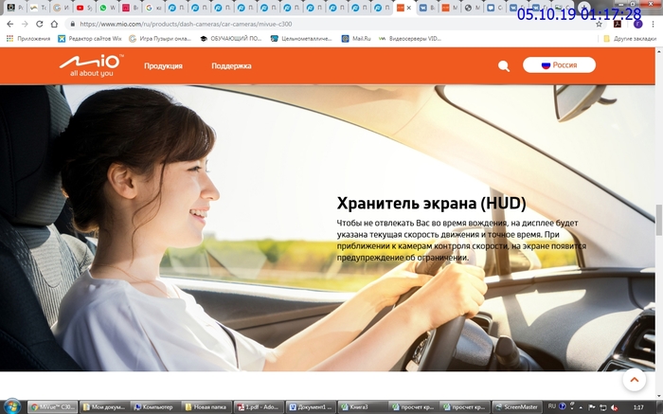
Task: Reload the page with the browser refresh icon
Action: click(x=40, y=24)
